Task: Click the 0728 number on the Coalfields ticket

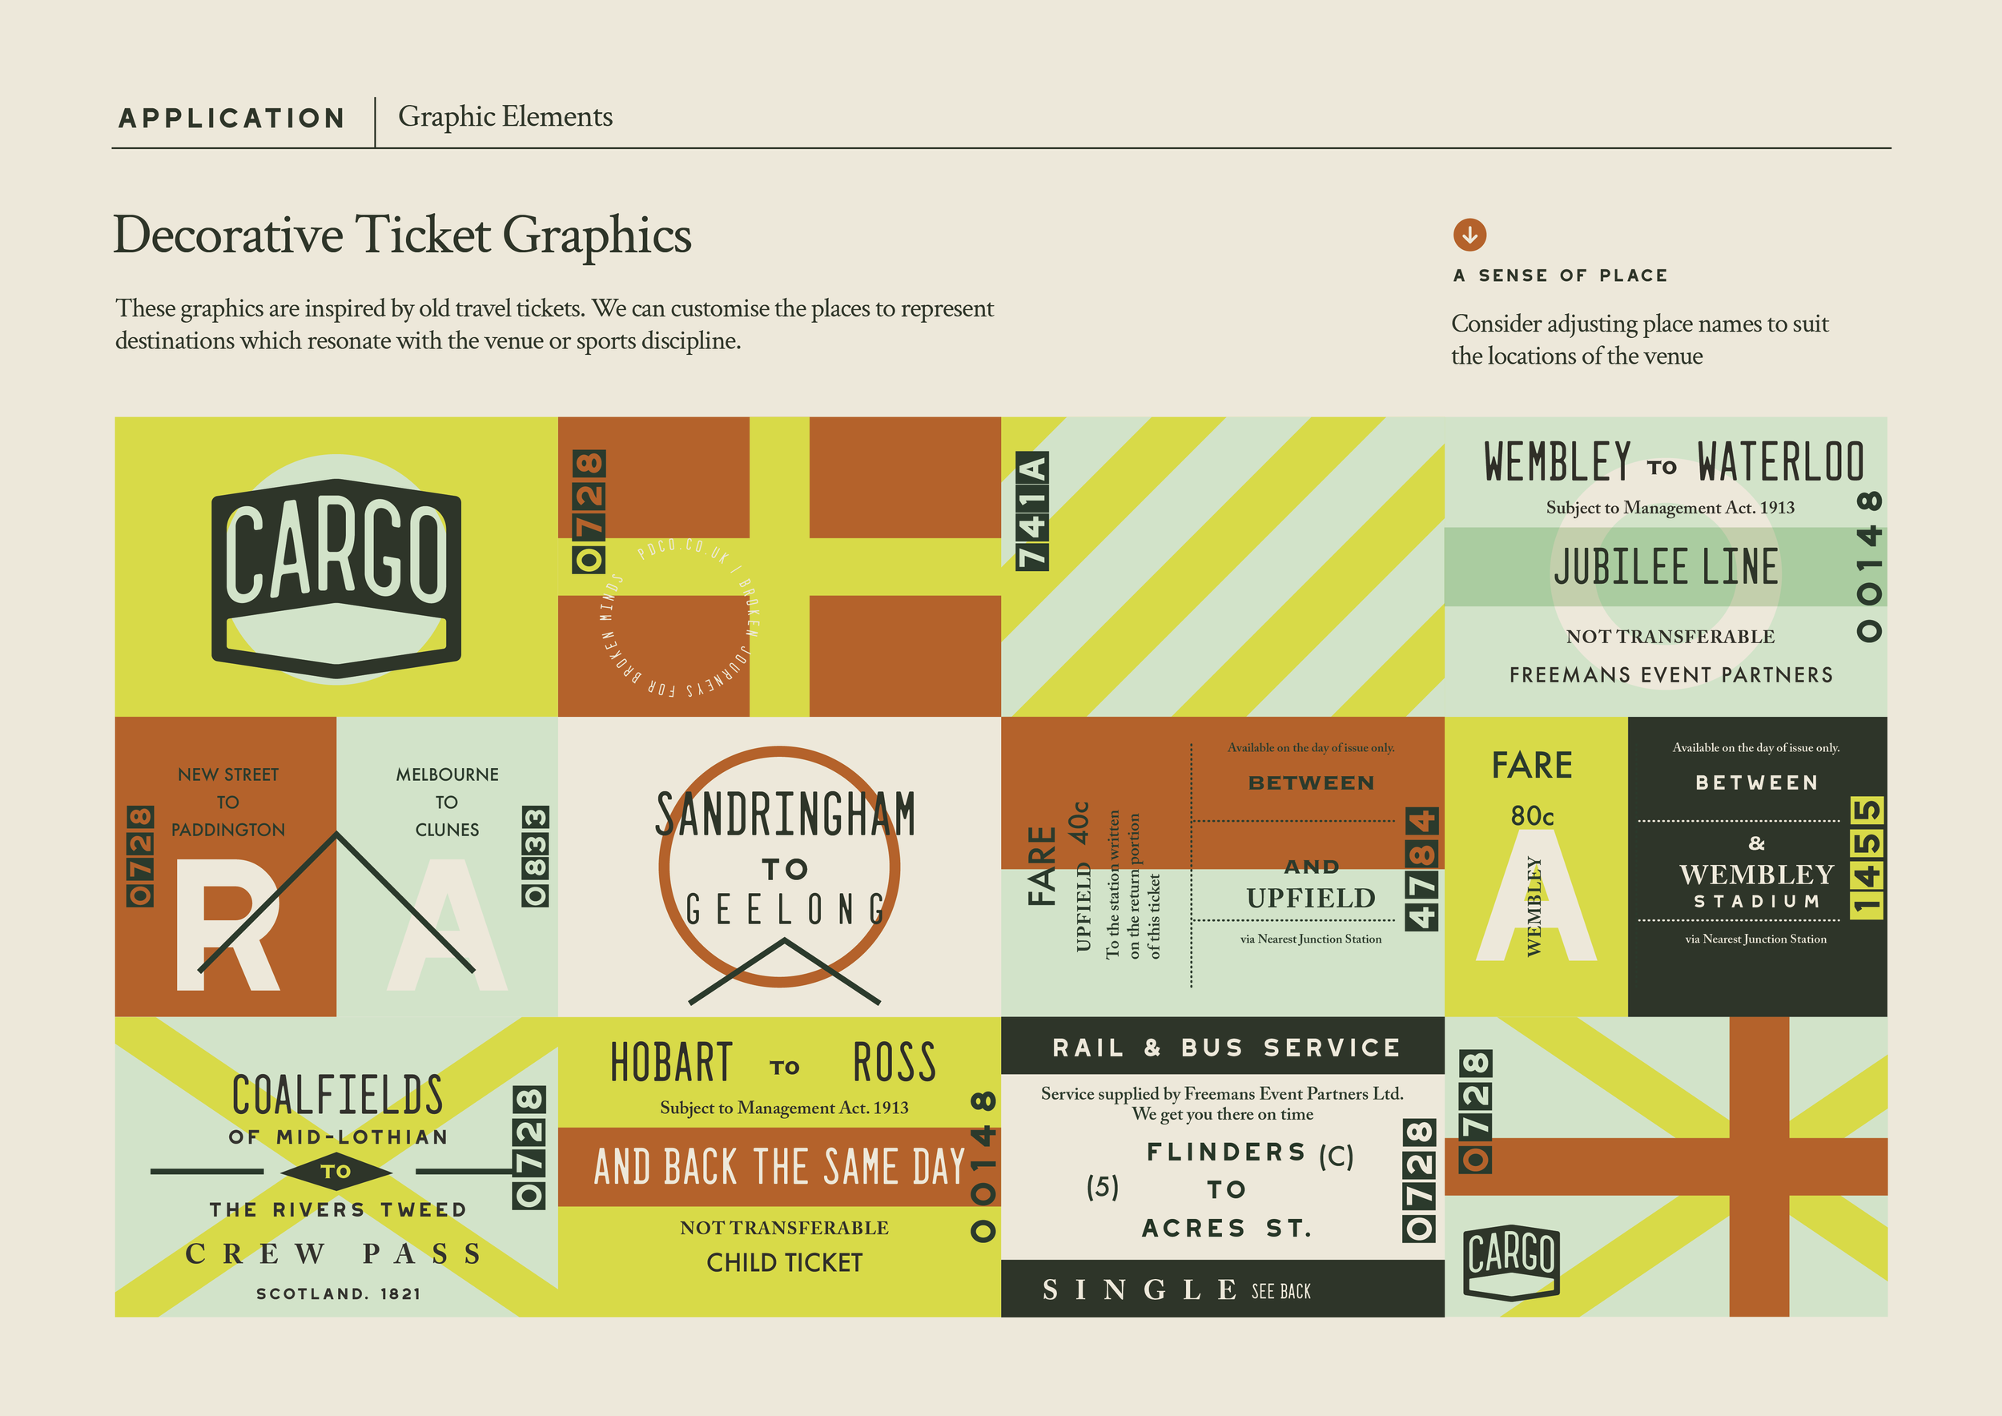Action: click(x=529, y=1148)
